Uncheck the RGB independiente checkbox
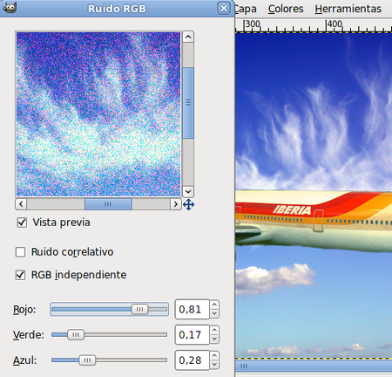This screenshot has width=392, height=377. coord(20,275)
